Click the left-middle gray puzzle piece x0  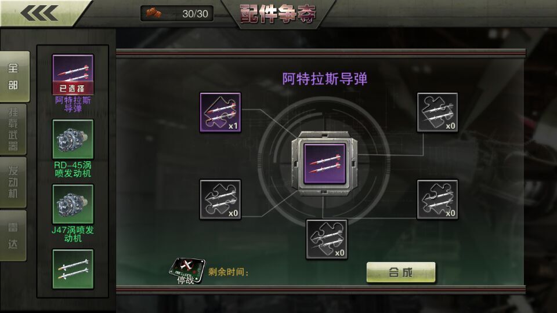[220, 199]
